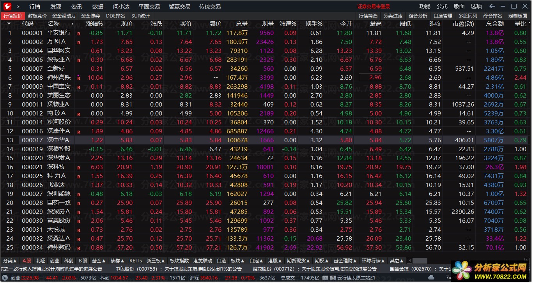Expand the 环球行情 bottom tab menu
The image size is (533, 283).
[373, 260]
